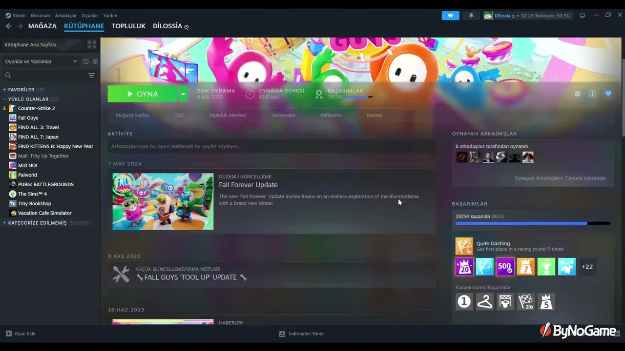Image resolution: width=625 pixels, height=351 pixels.
Task: Click the green OYNA play button
Action: (143, 94)
